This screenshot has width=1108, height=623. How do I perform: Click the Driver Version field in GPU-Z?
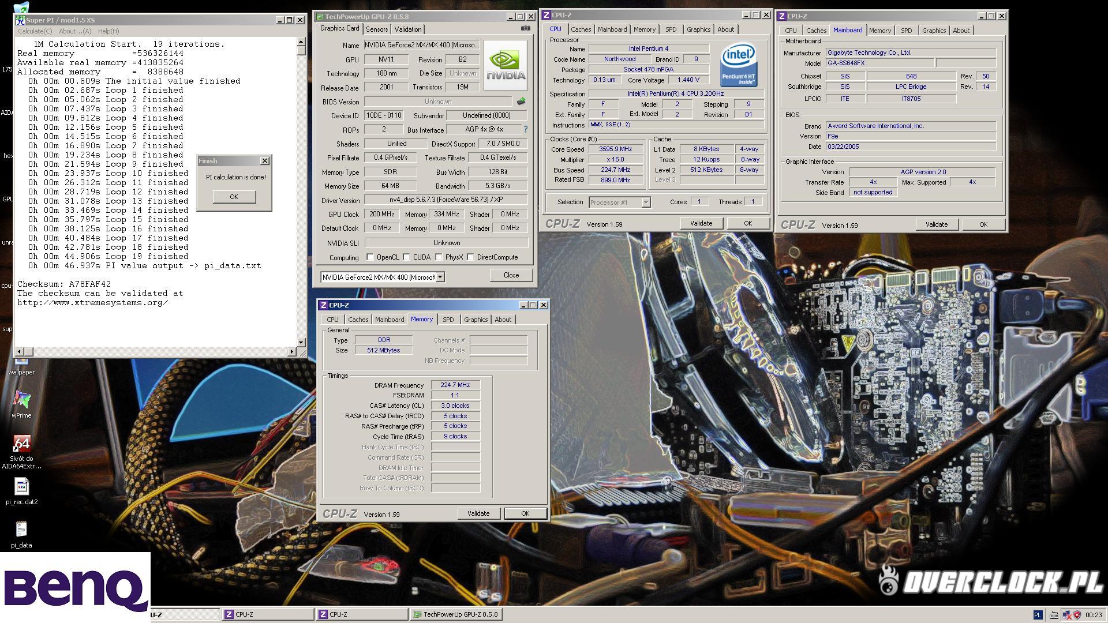(446, 200)
